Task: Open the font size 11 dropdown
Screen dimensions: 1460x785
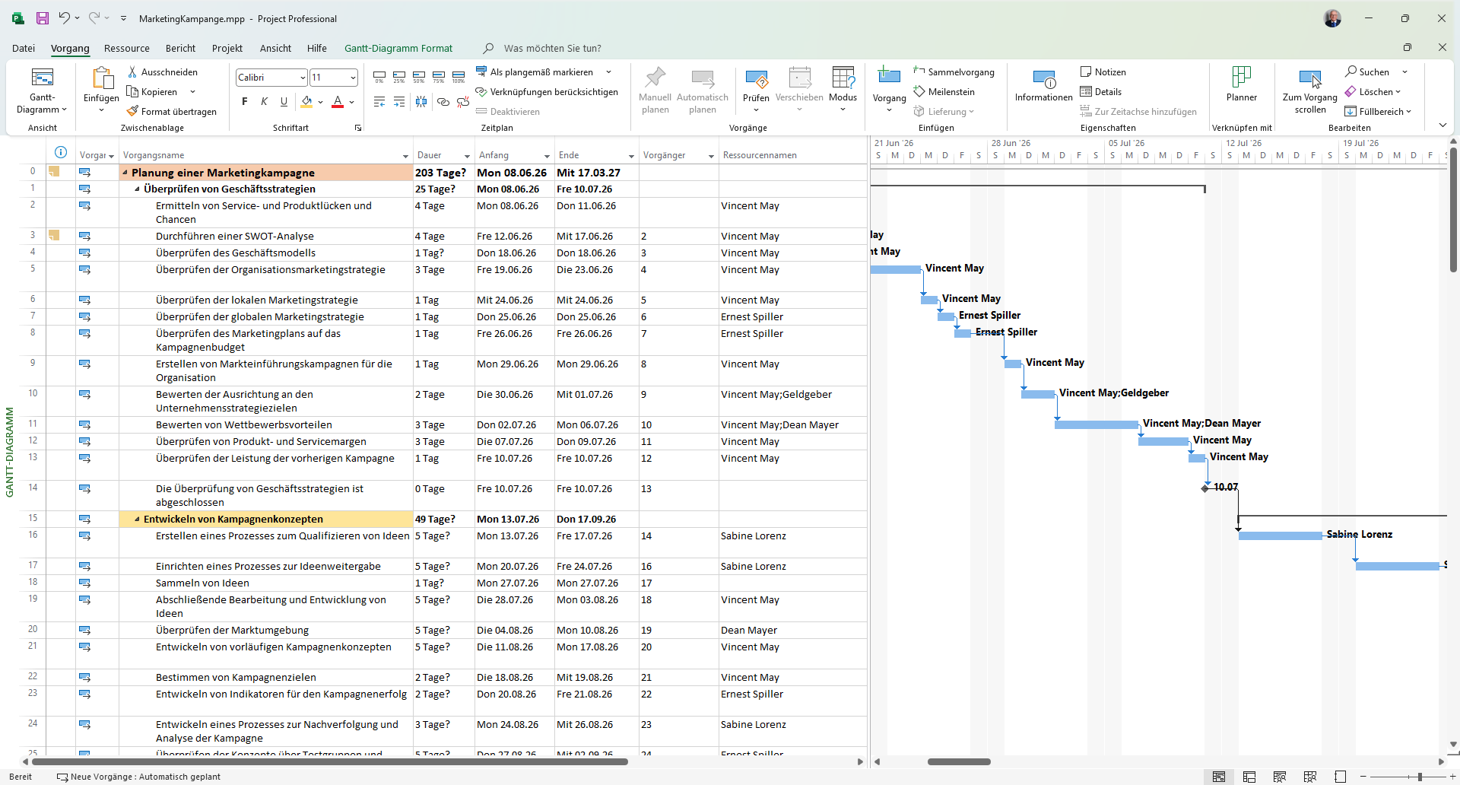Action: pyautogui.click(x=353, y=77)
